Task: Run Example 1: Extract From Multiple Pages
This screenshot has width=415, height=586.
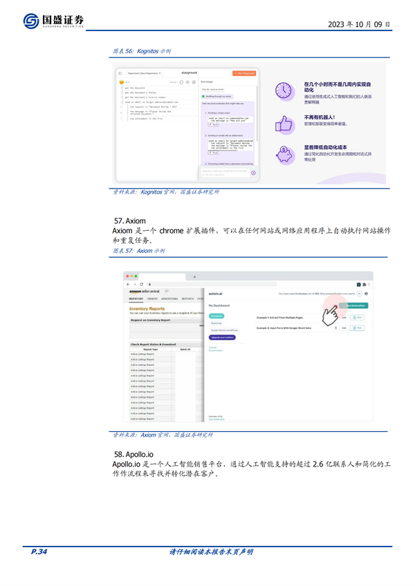Action: 358,317
